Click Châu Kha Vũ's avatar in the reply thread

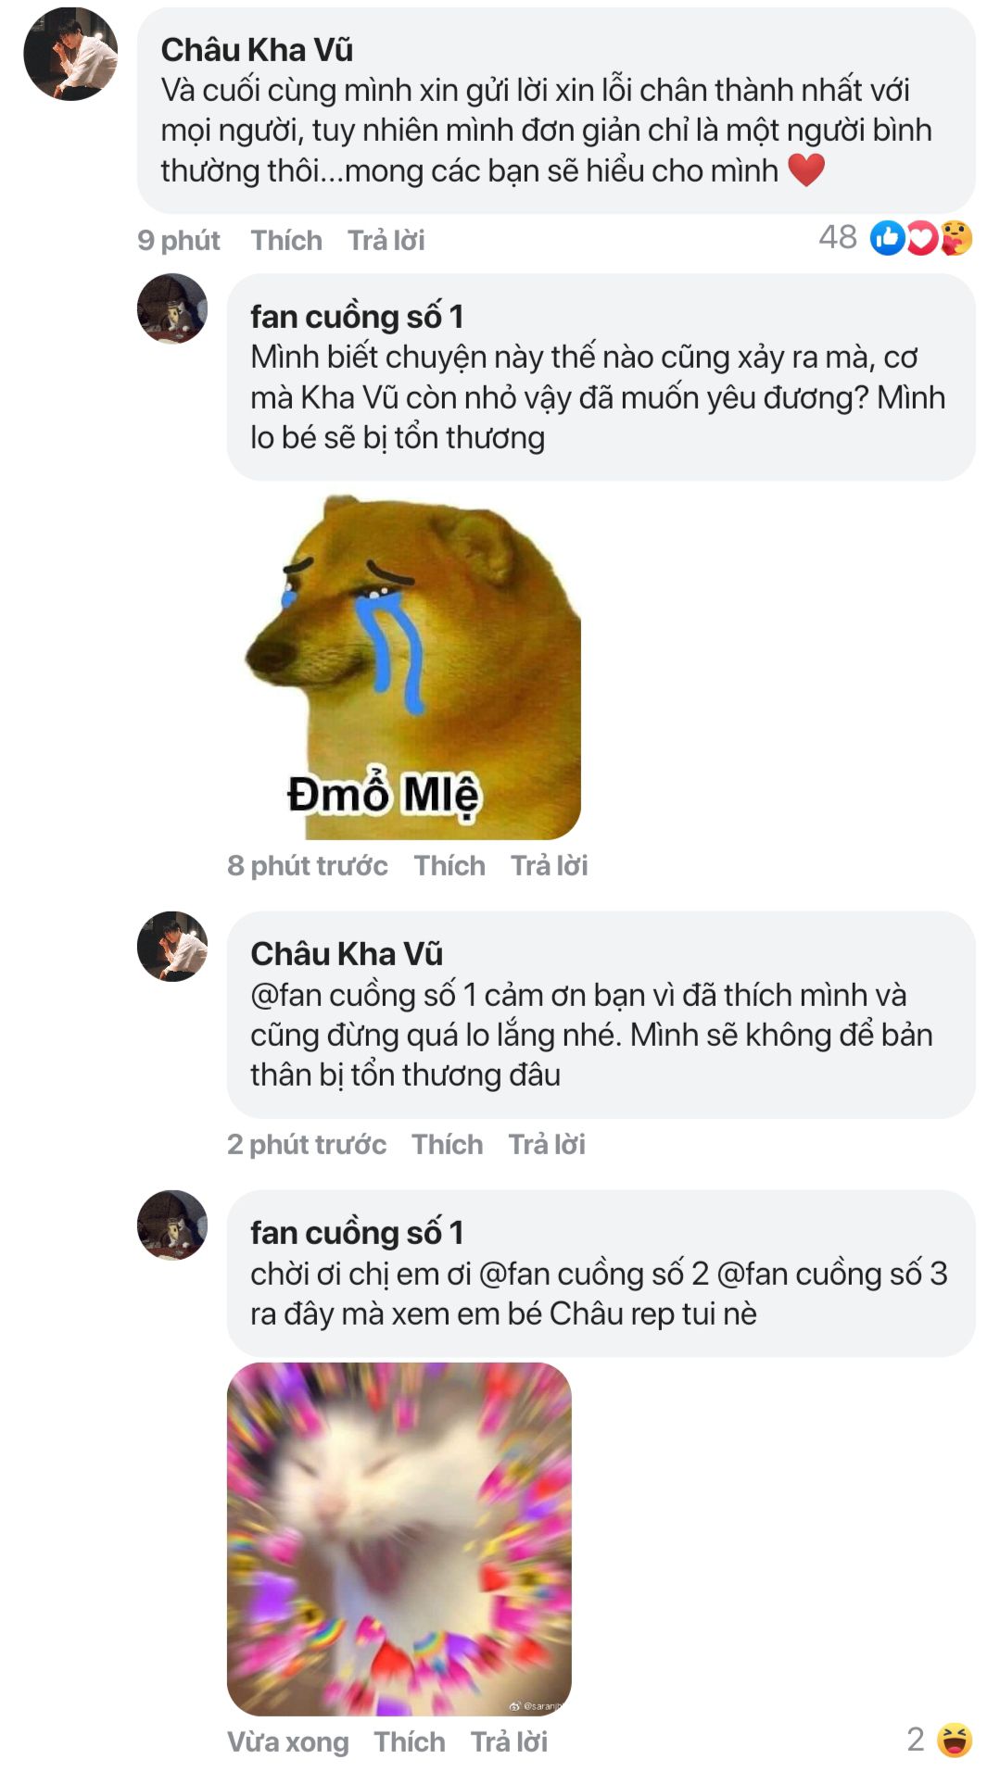(x=172, y=946)
